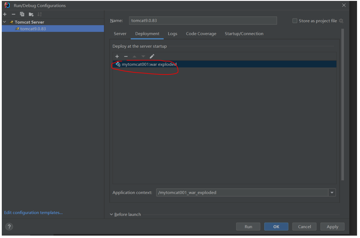Move the artifact up in deploy list
Viewport: 360px width, 238px height.
point(134,56)
